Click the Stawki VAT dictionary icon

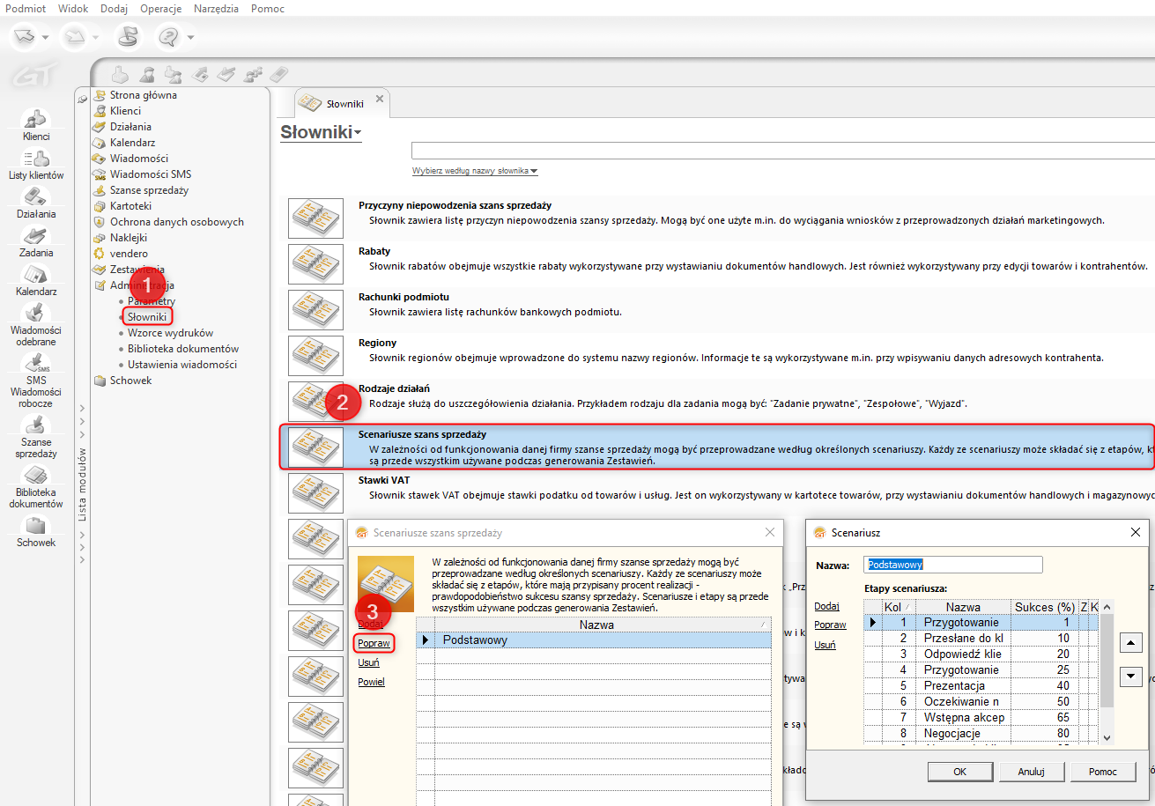point(315,493)
